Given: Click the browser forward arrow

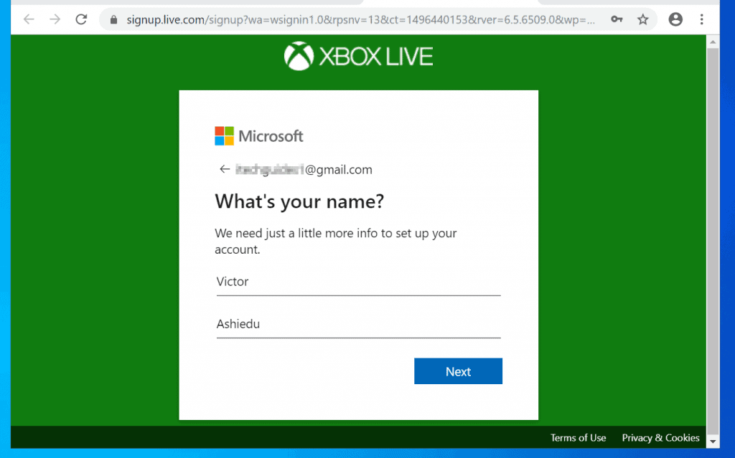Looking at the screenshot, I should (x=55, y=19).
